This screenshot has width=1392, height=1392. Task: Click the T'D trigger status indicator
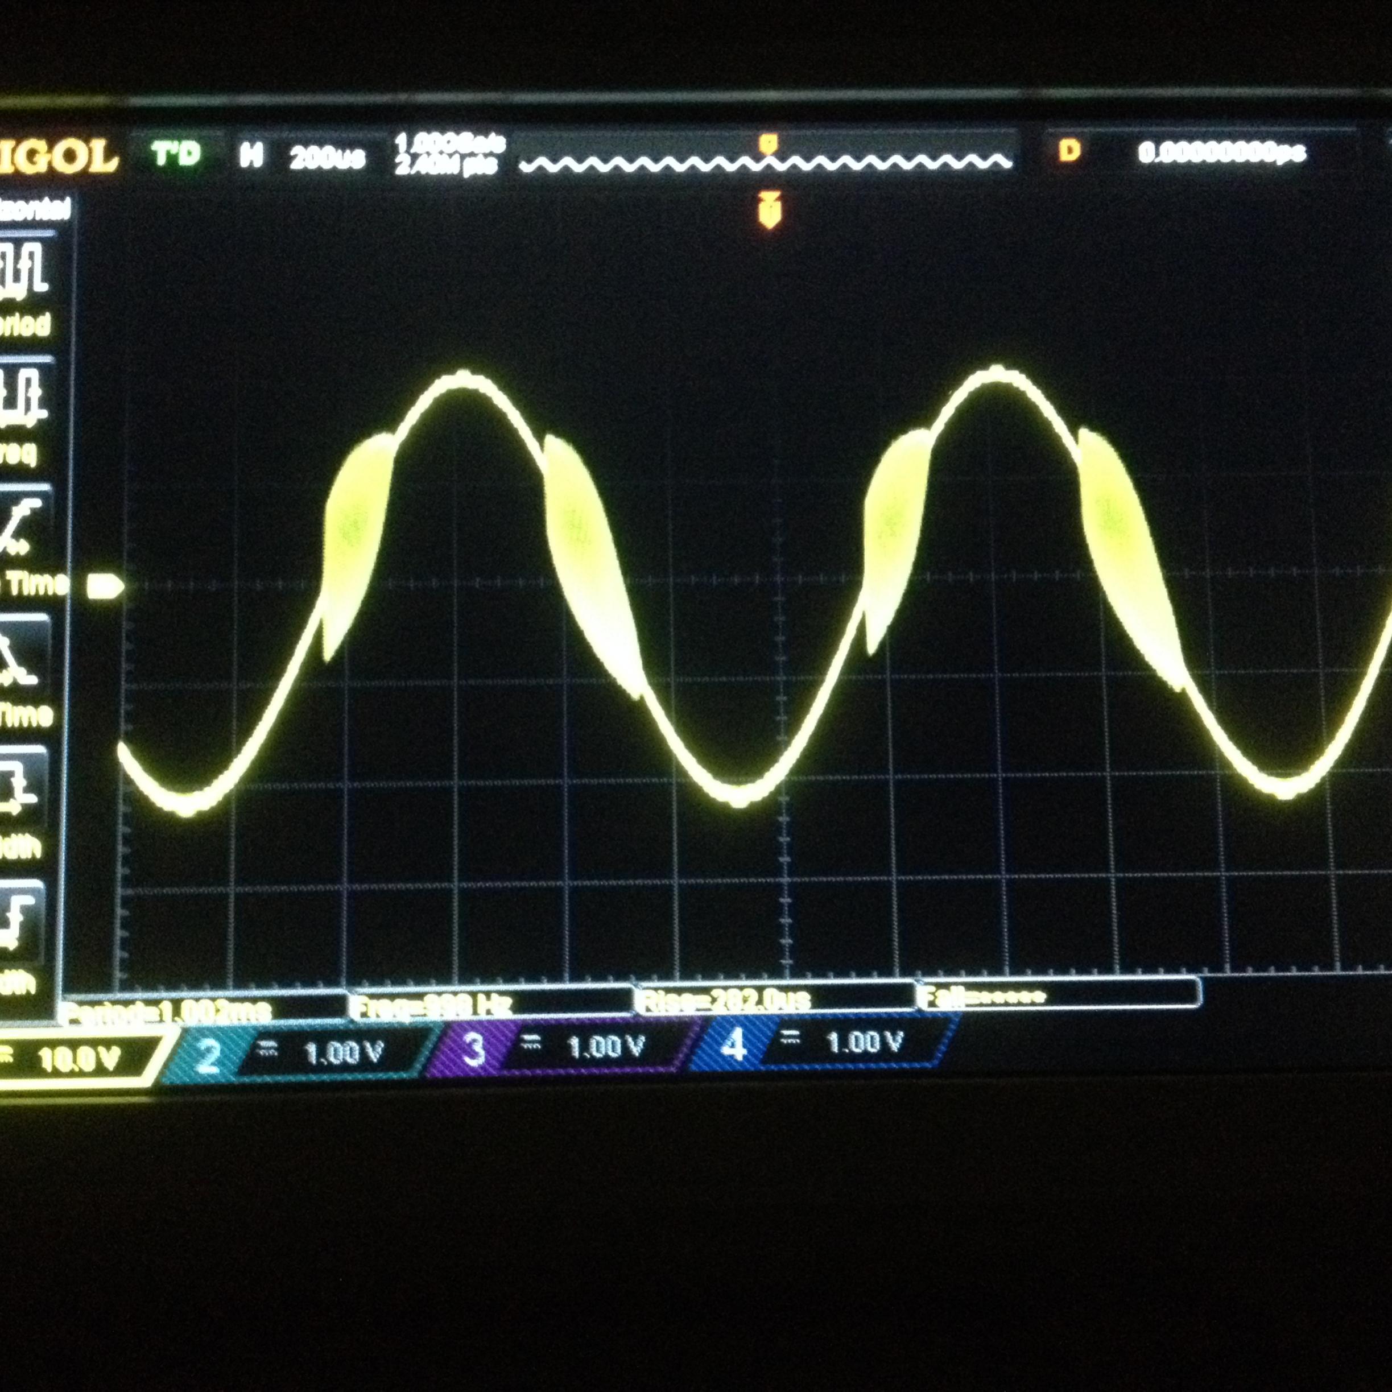click(x=175, y=154)
